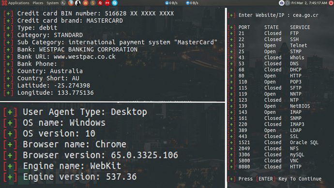Launch the FileZilla launcher icon

click(x=100, y=3)
